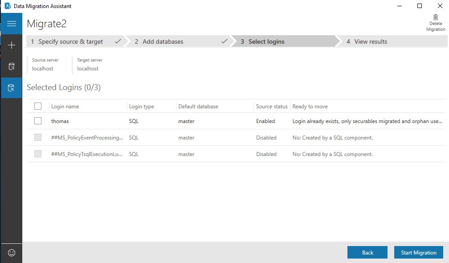Open the Source status column header

tap(272, 106)
